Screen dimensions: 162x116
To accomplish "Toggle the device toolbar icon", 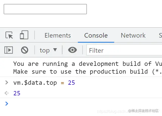I will point(24,35).
